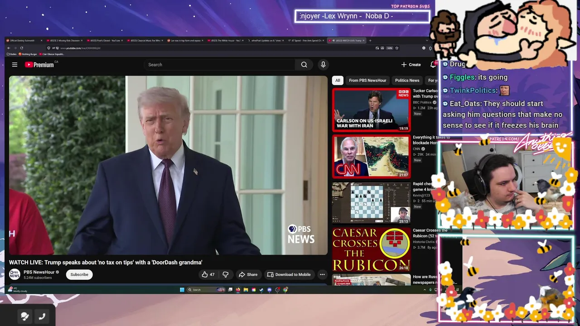This screenshot has width=580, height=326.
Task: Open weather widget on the taskbar
Action: [x=18, y=290]
